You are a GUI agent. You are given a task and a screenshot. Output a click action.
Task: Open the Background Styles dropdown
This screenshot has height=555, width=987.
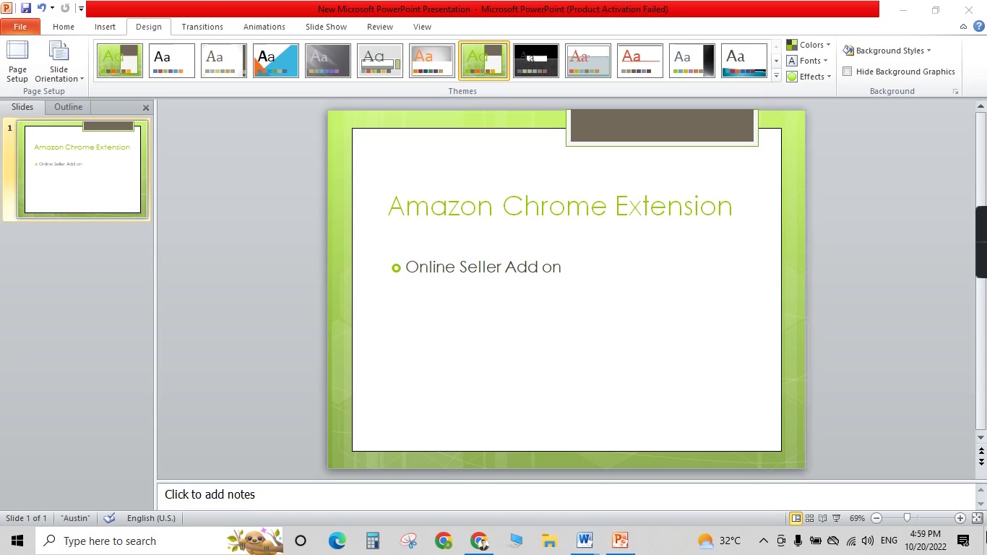pos(887,51)
